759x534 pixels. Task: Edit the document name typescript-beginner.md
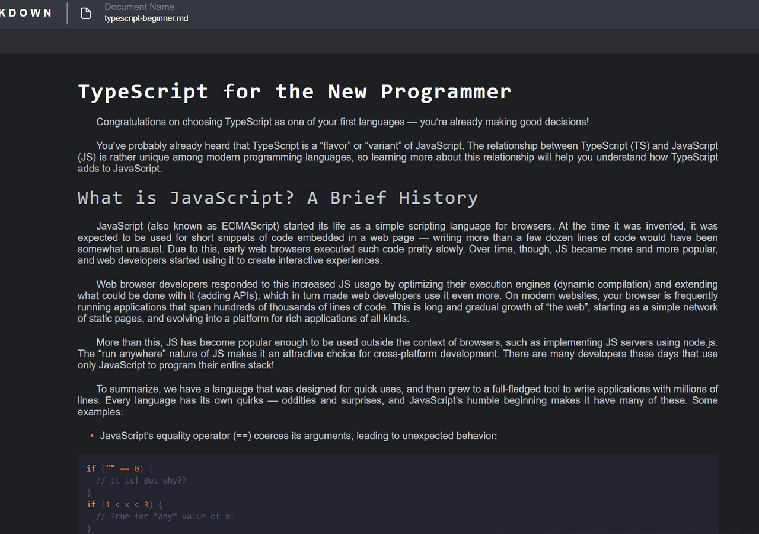tap(146, 18)
